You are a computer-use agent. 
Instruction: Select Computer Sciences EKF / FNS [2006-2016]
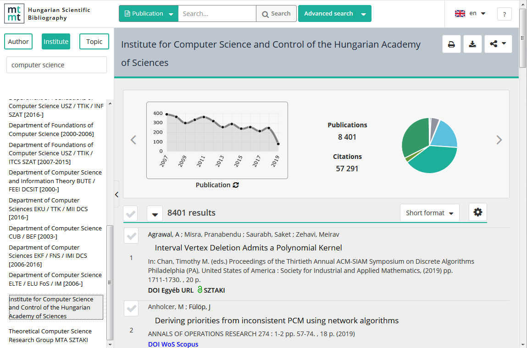[x=48, y=256]
